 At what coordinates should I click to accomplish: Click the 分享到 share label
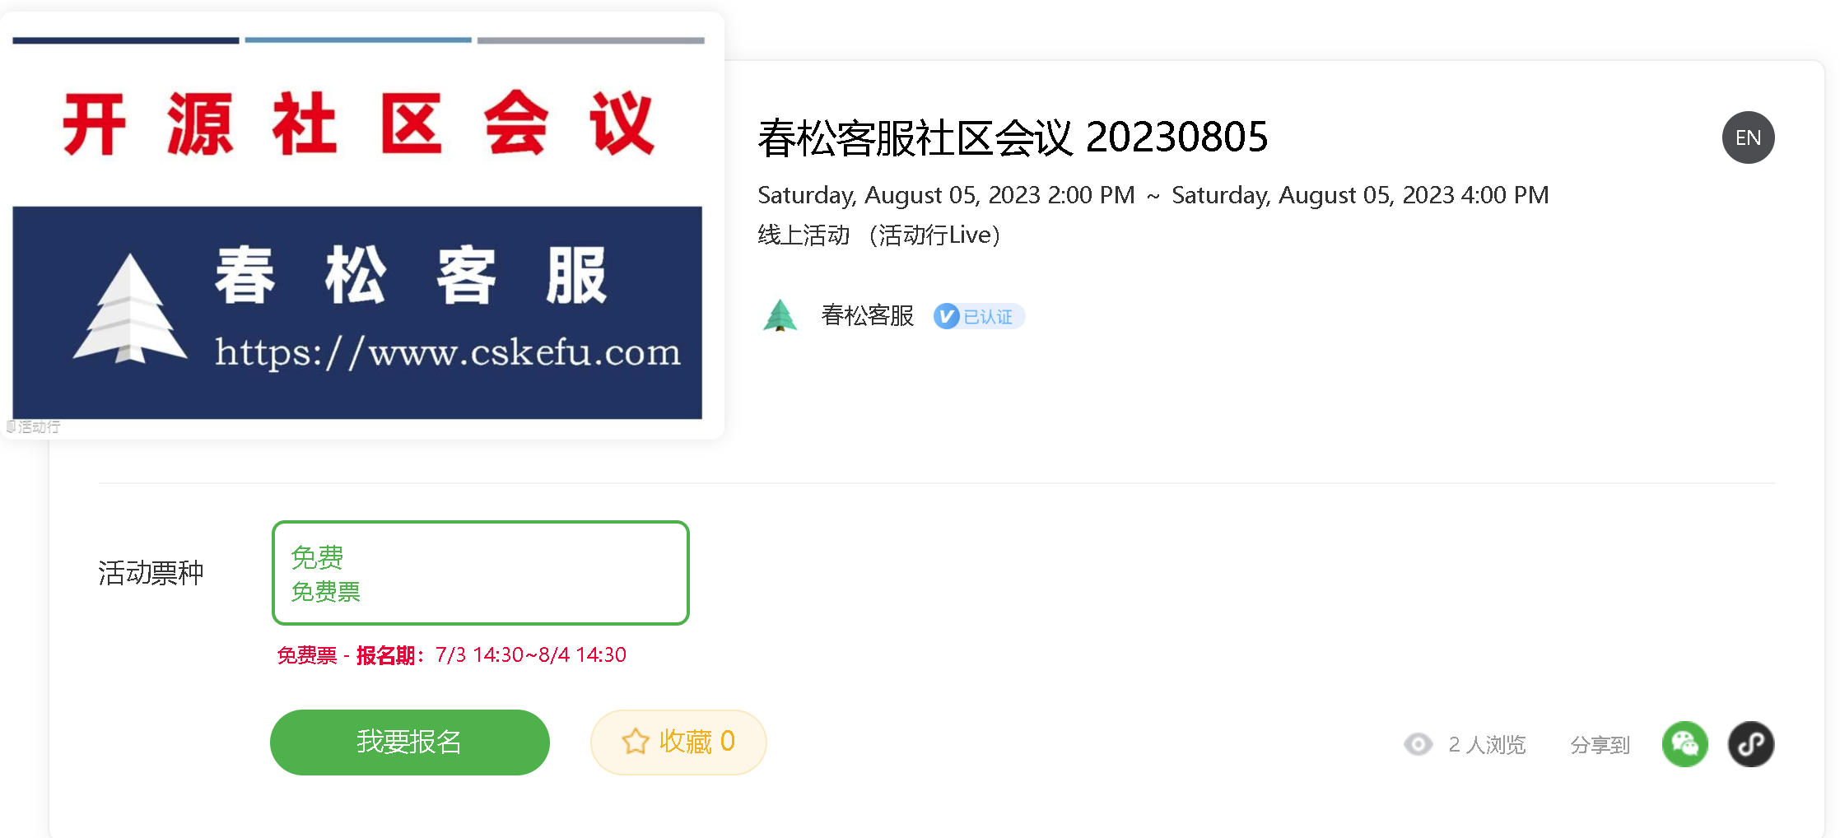tap(1600, 745)
